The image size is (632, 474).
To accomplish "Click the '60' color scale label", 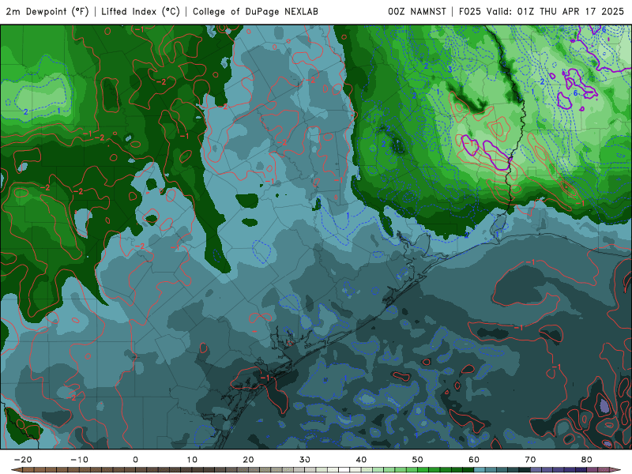I will 474,460.
